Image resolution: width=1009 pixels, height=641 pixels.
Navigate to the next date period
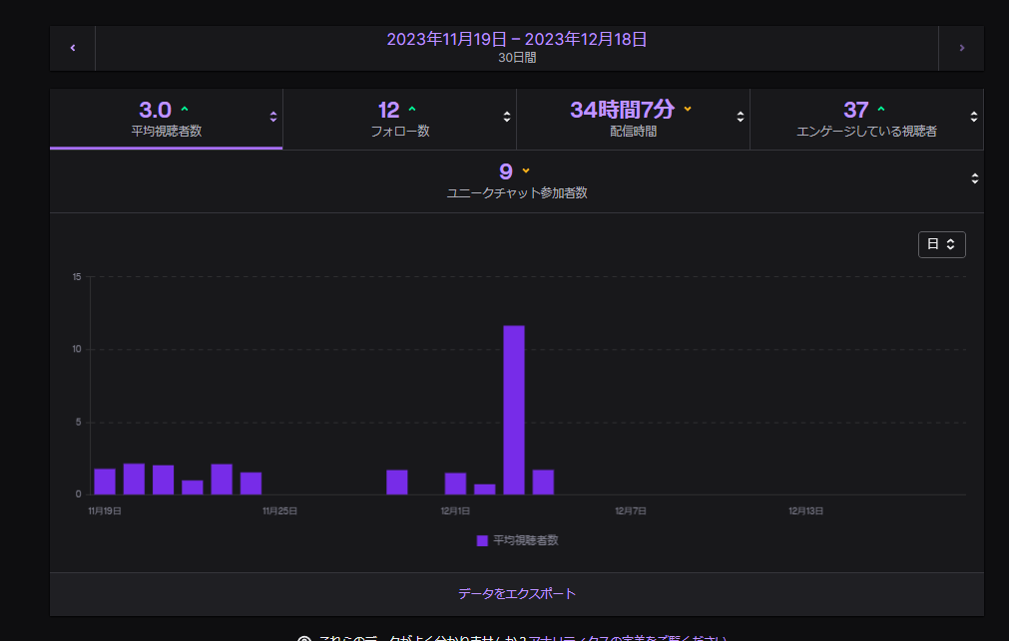[x=961, y=46]
